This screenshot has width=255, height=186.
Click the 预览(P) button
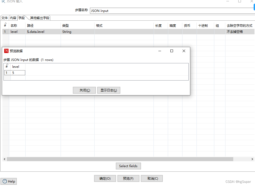(128, 178)
